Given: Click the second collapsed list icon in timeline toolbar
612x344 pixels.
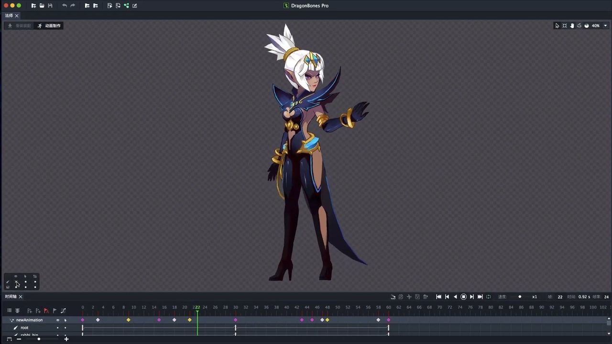Looking at the screenshot, I should [17, 311].
